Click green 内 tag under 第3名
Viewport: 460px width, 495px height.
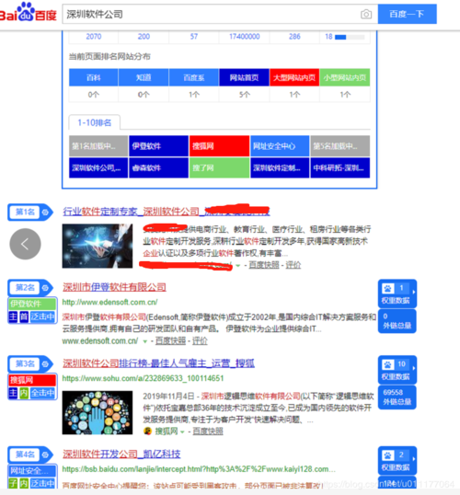pos(24,393)
